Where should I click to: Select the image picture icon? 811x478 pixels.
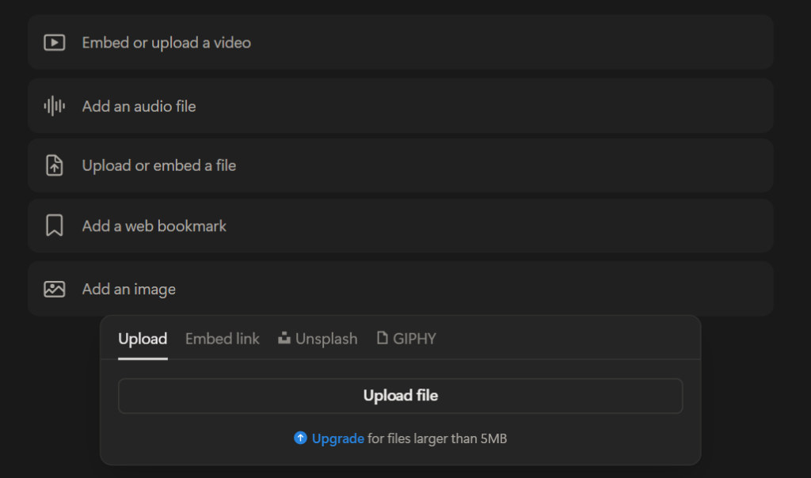pyautogui.click(x=54, y=288)
